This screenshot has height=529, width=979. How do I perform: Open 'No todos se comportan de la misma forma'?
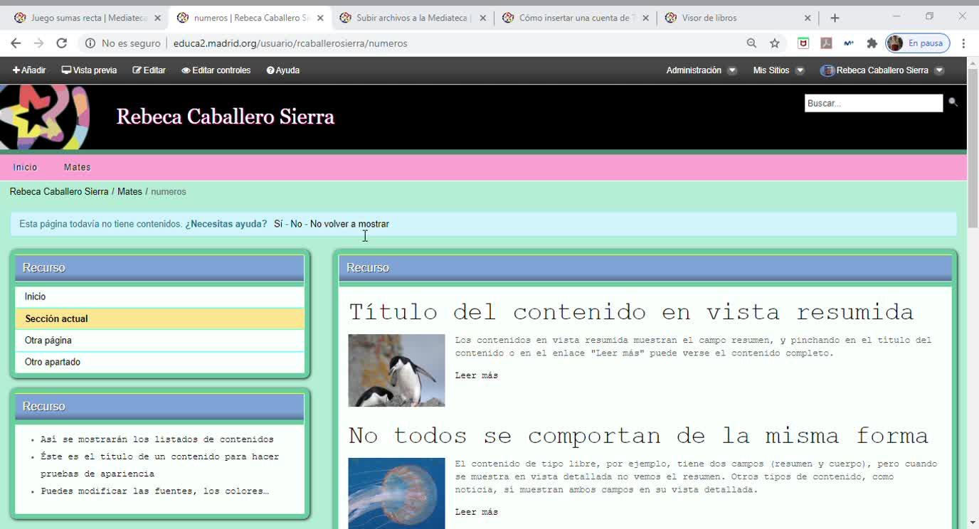638,435
